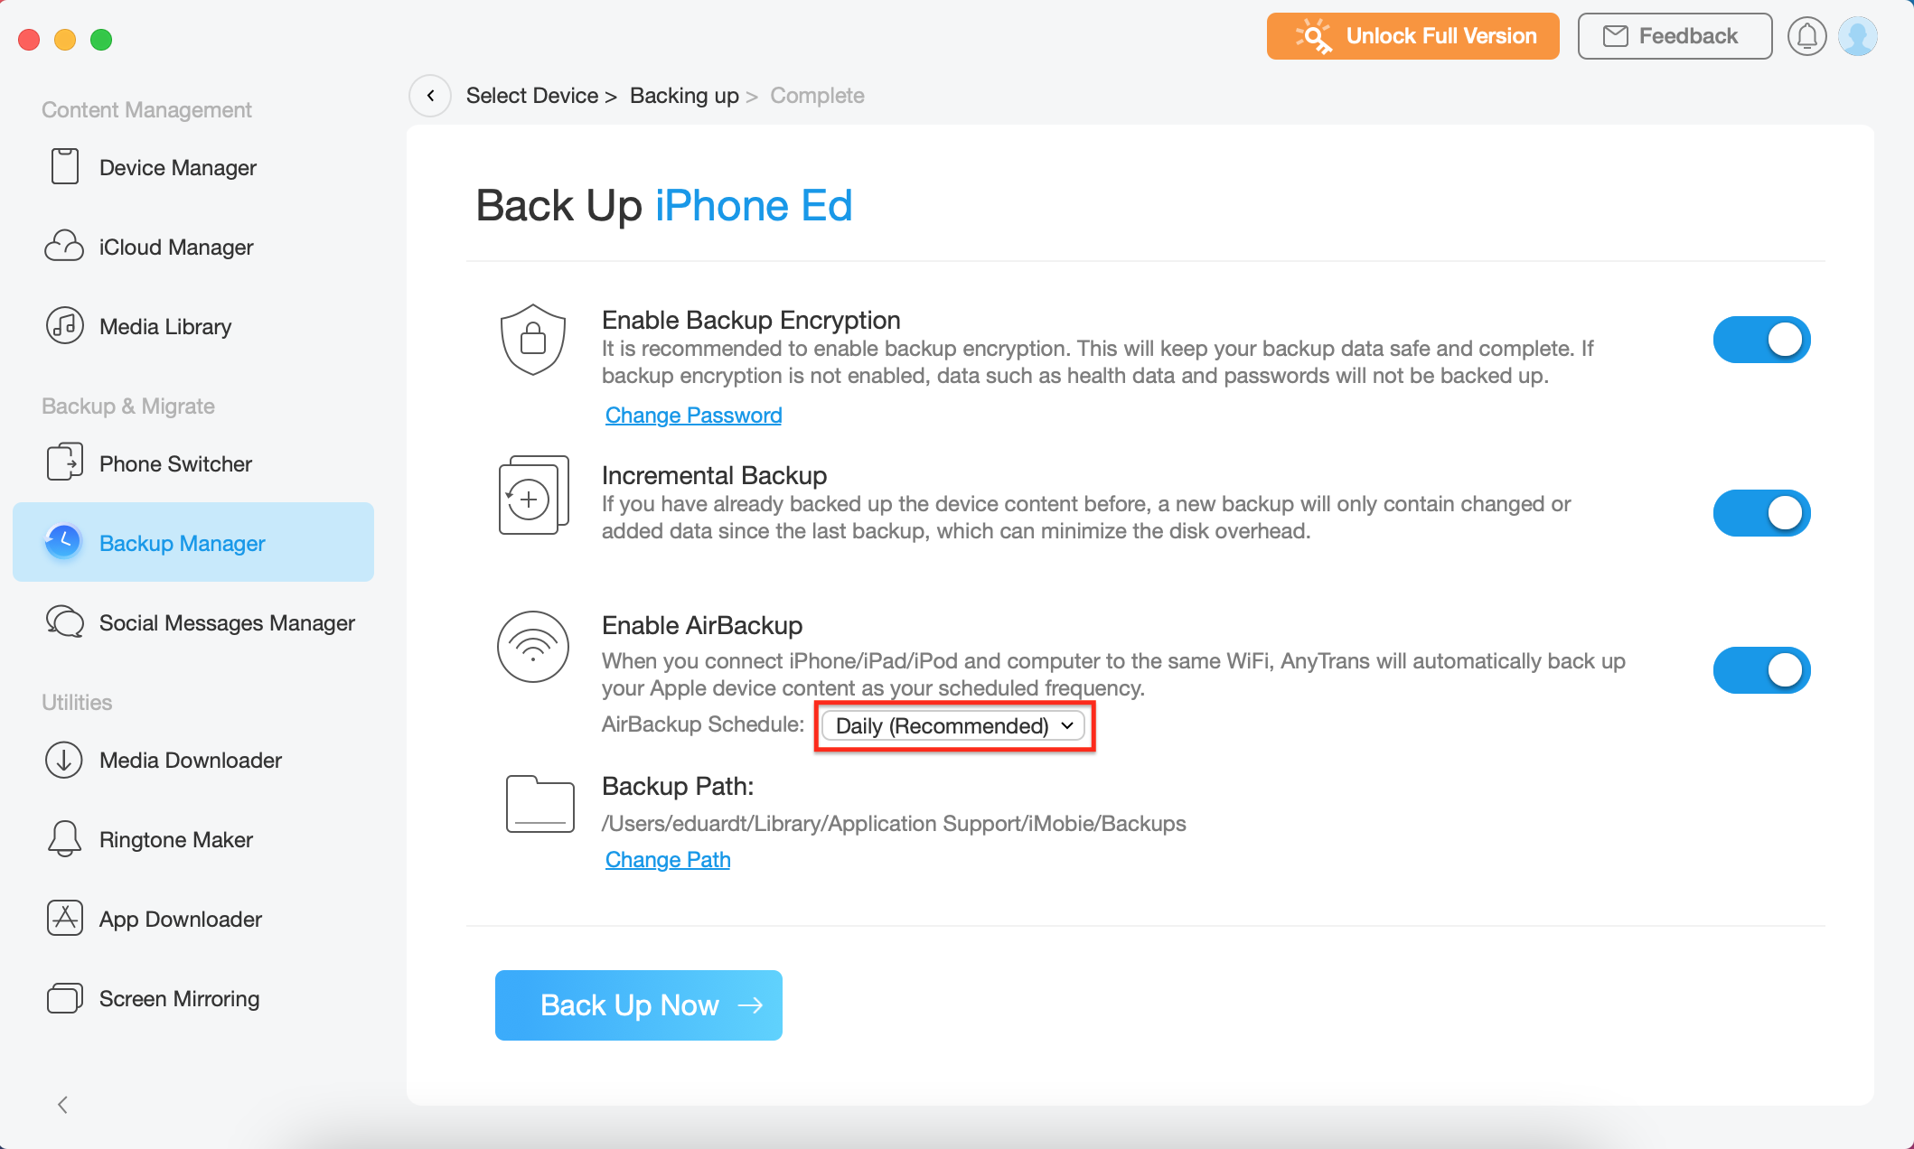
Task: Click the Back Up Now button
Action: click(638, 1005)
